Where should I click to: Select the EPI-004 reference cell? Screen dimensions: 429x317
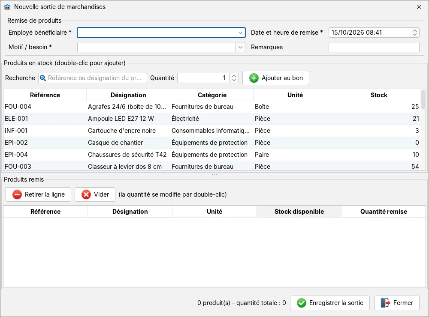(x=45, y=155)
